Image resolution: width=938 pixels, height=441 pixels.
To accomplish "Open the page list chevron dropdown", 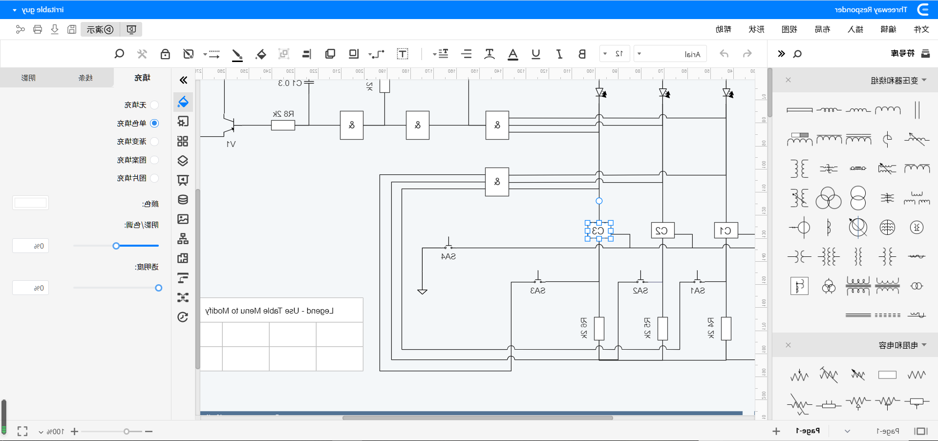I will point(848,431).
